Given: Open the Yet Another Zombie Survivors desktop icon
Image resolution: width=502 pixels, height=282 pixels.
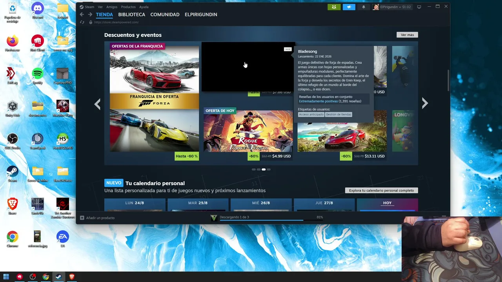Looking at the screenshot, I should (x=63, y=208).
